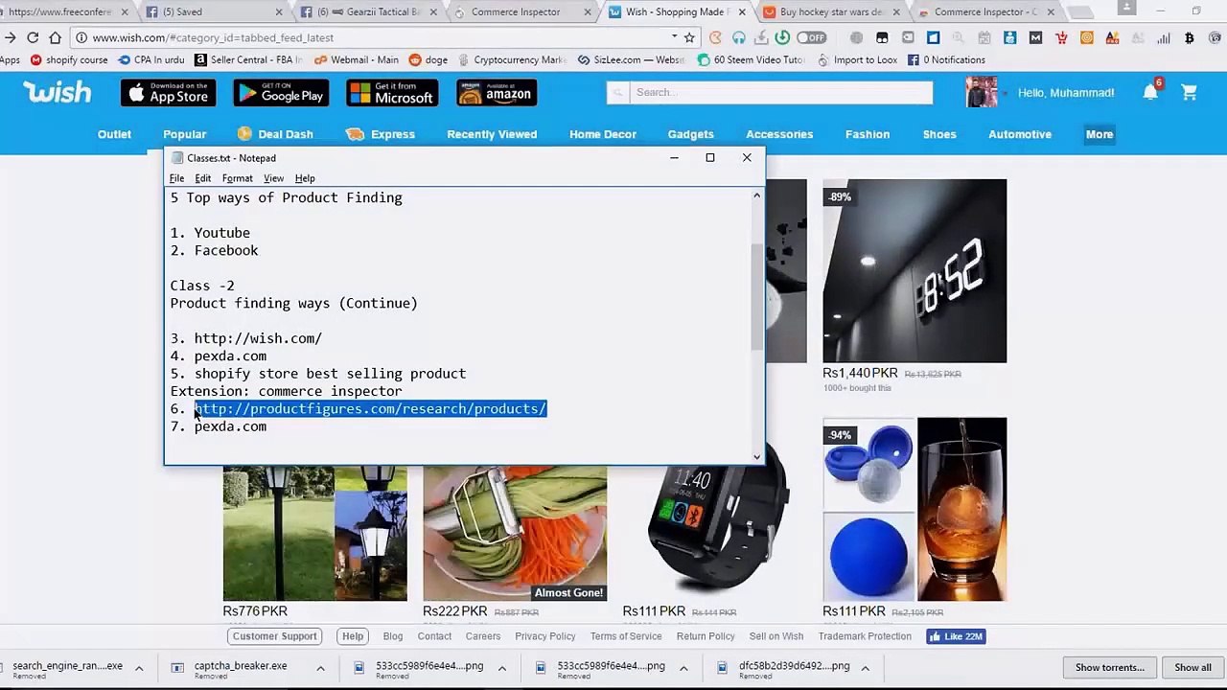The image size is (1227, 690).
Task: Open the Seller Central Amazon bookmark
Action: click(248, 59)
